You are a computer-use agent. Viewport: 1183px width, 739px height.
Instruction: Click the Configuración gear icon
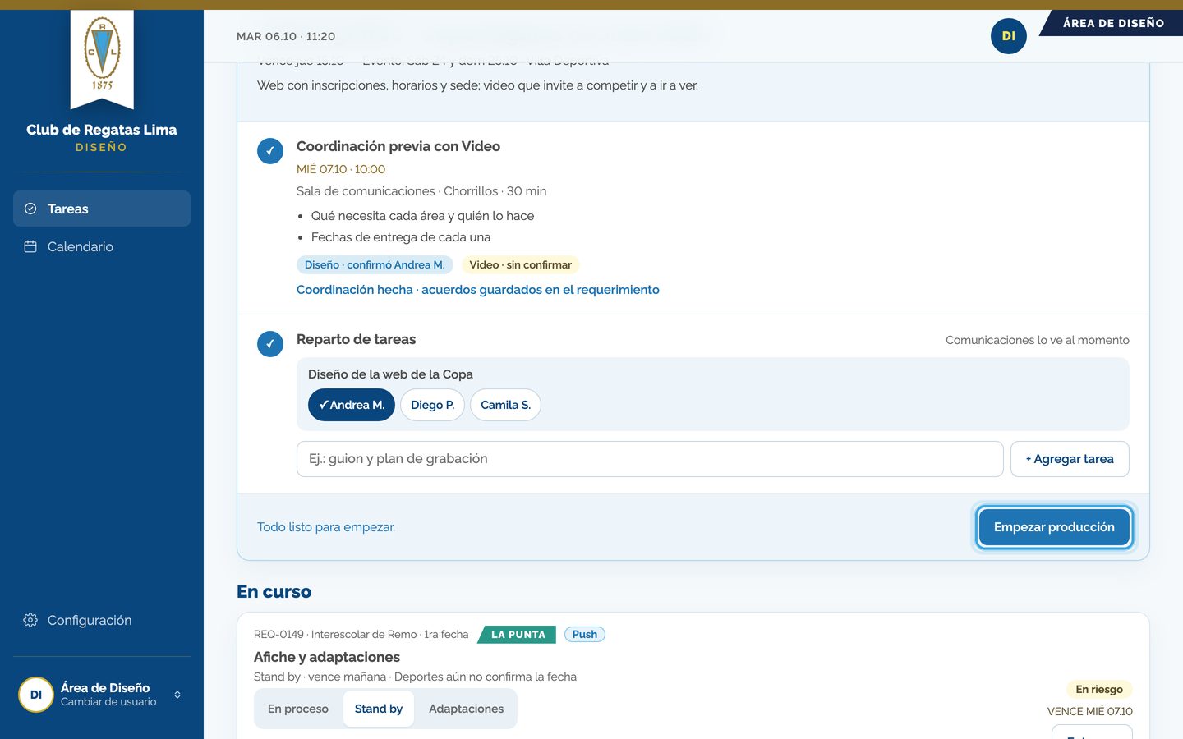[x=30, y=620]
